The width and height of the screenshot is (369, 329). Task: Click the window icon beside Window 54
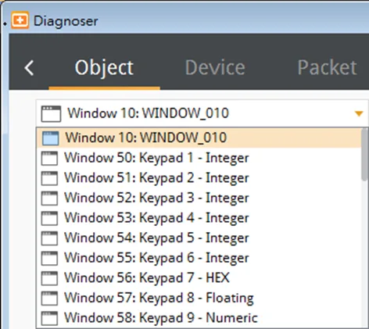49,238
